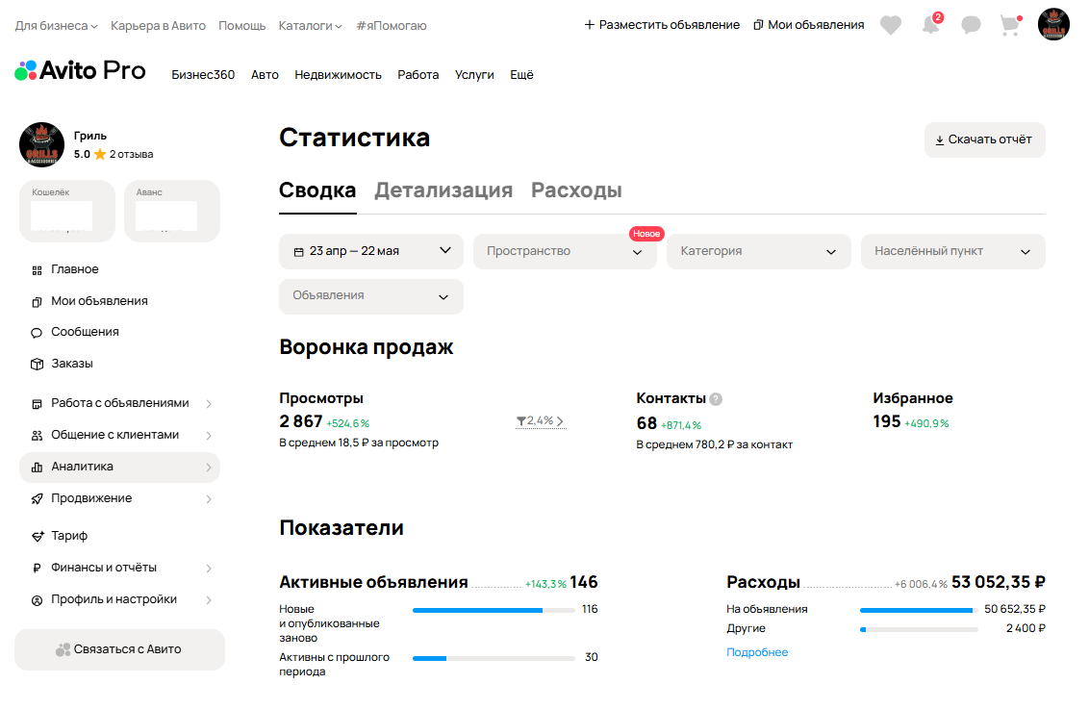The image size is (1089, 709).
Task: Click the 2 отзыва reviews link
Action: click(131, 154)
